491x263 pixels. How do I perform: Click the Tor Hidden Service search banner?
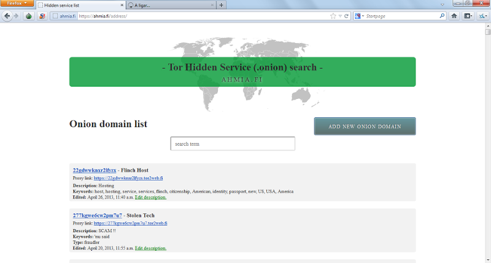tap(242, 72)
